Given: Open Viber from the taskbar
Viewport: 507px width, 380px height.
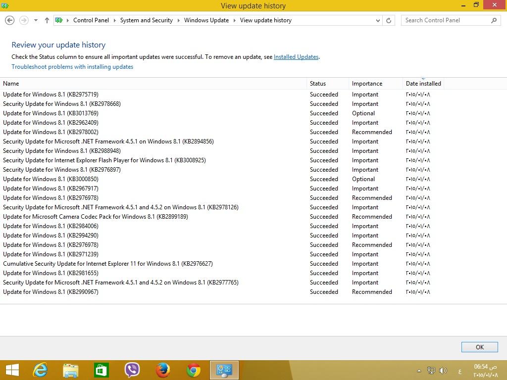Looking at the screenshot, I should pos(132,370).
